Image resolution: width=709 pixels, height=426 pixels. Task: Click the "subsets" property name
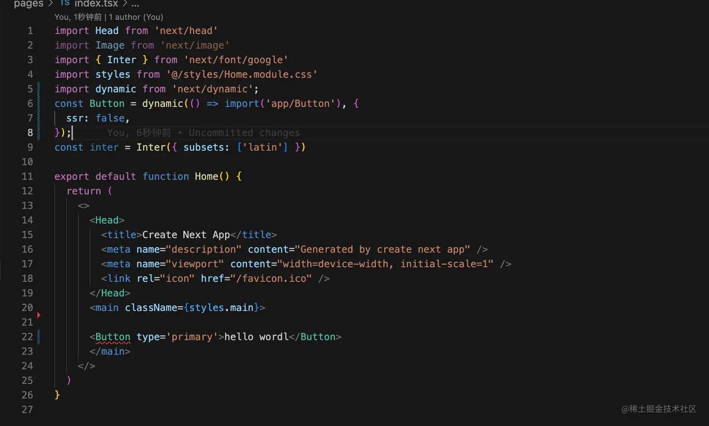point(204,147)
